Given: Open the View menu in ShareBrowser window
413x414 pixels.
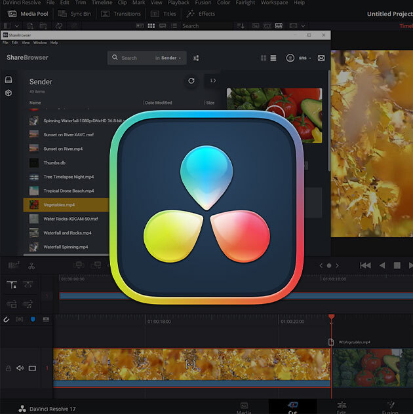Looking at the screenshot, I should click(x=26, y=43).
